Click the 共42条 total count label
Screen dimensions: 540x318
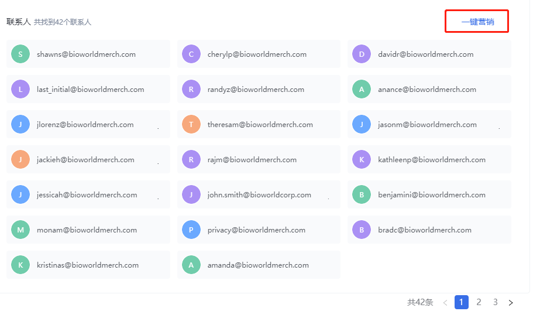click(420, 302)
